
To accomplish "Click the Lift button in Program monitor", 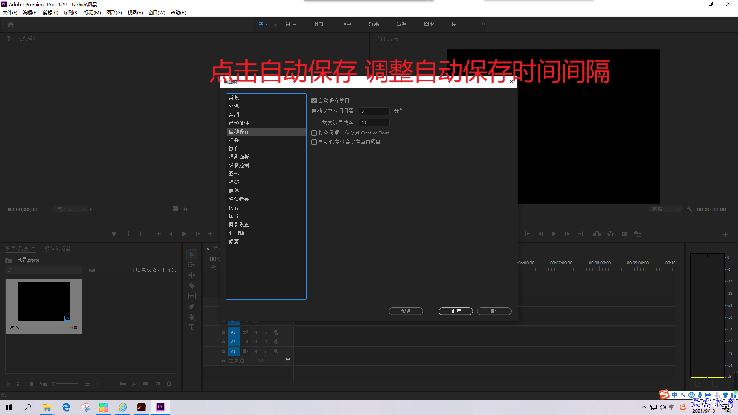I will [x=597, y=234].
